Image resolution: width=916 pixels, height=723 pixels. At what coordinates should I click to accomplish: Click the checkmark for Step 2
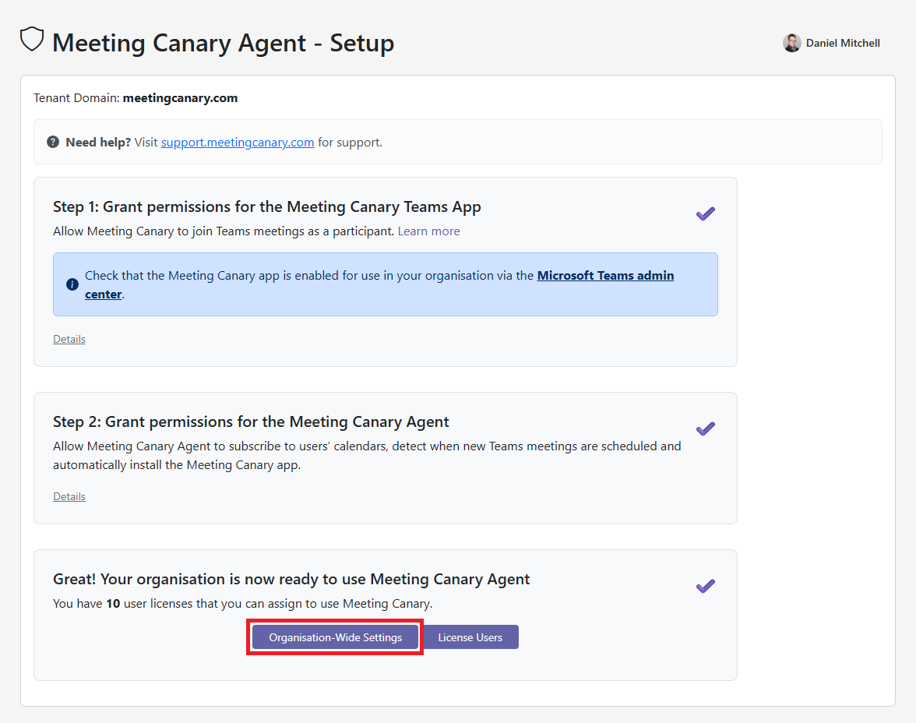(705, 429)
